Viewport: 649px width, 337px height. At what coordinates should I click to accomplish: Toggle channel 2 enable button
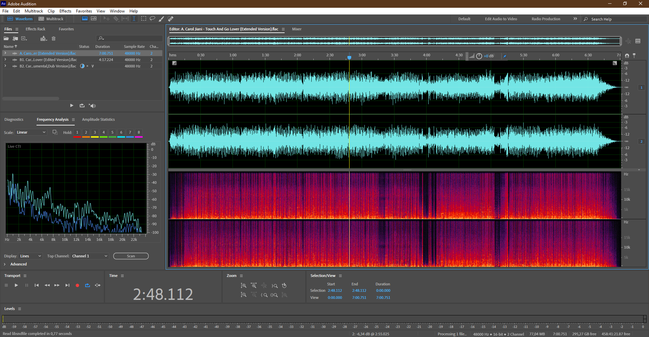point(641,141)
